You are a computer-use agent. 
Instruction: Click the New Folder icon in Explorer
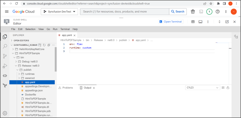tap(40, 45)
